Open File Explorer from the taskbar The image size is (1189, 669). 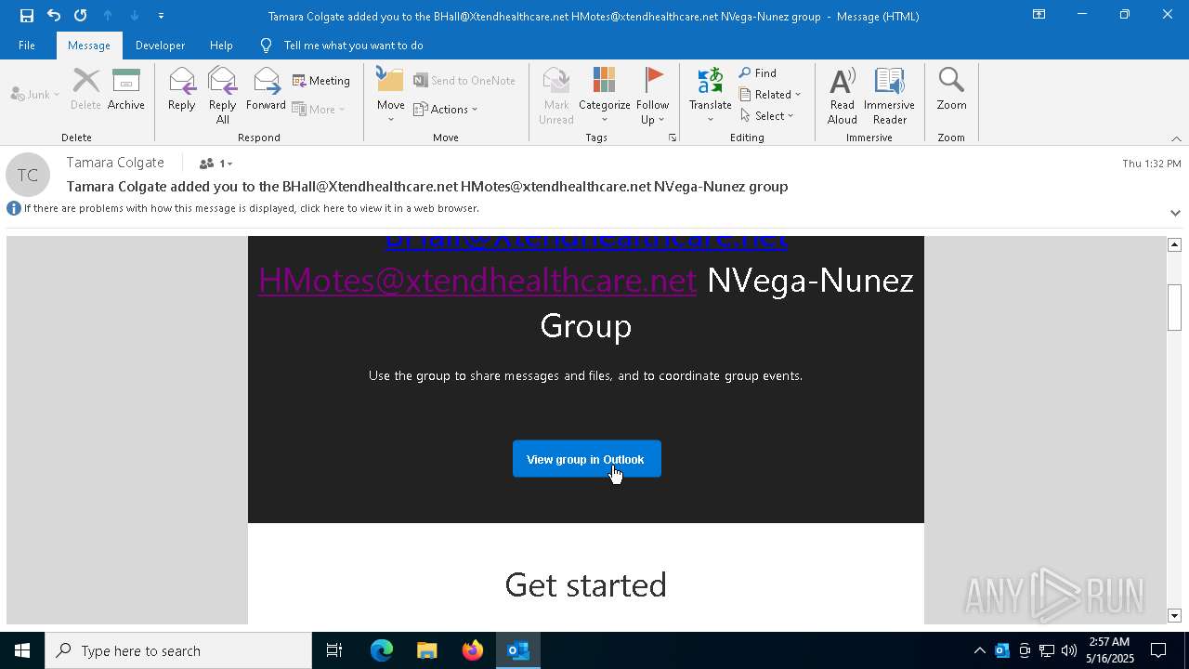tap(427, 650)
